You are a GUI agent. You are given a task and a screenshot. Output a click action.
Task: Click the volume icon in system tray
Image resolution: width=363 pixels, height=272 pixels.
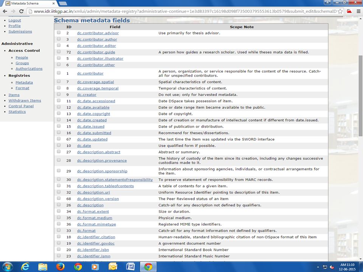332,267
